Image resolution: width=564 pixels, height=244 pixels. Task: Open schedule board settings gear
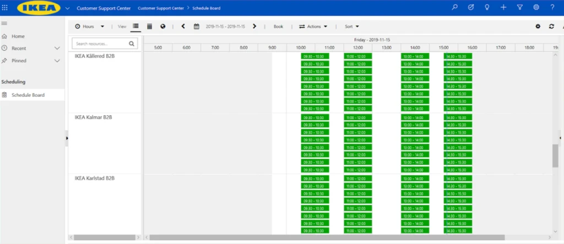point(538,26)
